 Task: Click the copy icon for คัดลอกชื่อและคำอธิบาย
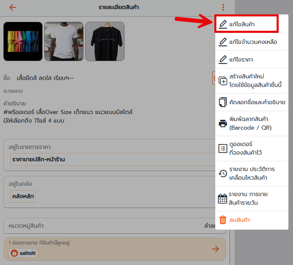(223, 102)
